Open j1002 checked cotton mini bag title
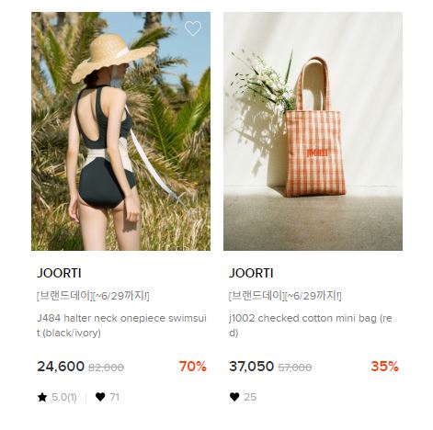Image resolution: width=433 pixels, height=430 pixels. click(x=311, y=325)
